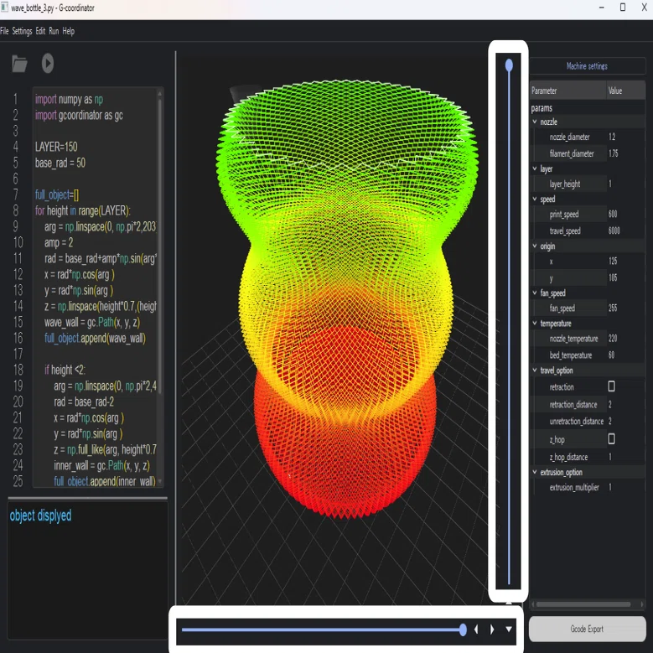
Task: Click the filament_diameter value 1.75
Action: pos(613,153)
